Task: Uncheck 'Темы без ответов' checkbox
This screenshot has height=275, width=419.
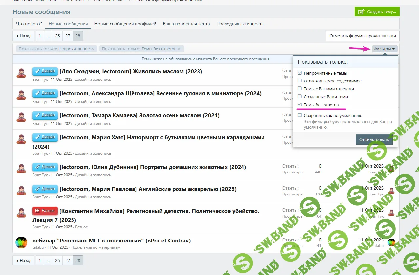Action: coord(299,105)
